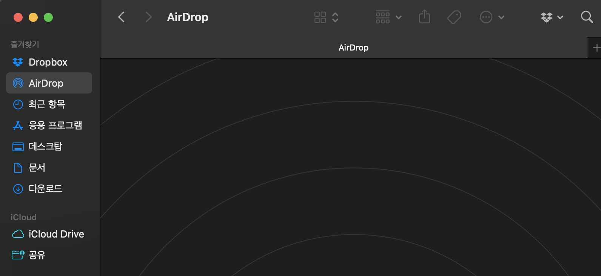The image size is (601, 276).
Task: Open the Dropbox toolbar menu
Action: [x=546, y=17]
